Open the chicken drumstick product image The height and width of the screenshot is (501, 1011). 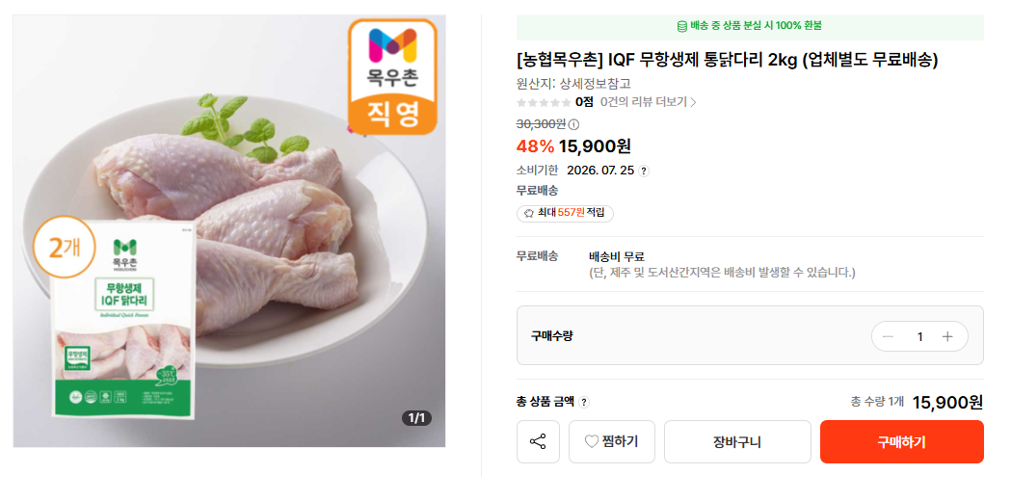point(228,231)
